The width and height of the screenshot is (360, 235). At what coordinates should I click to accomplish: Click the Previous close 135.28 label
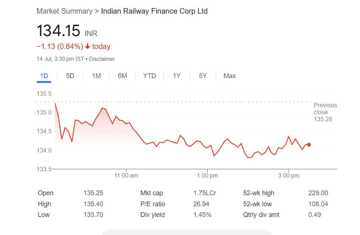325,112
